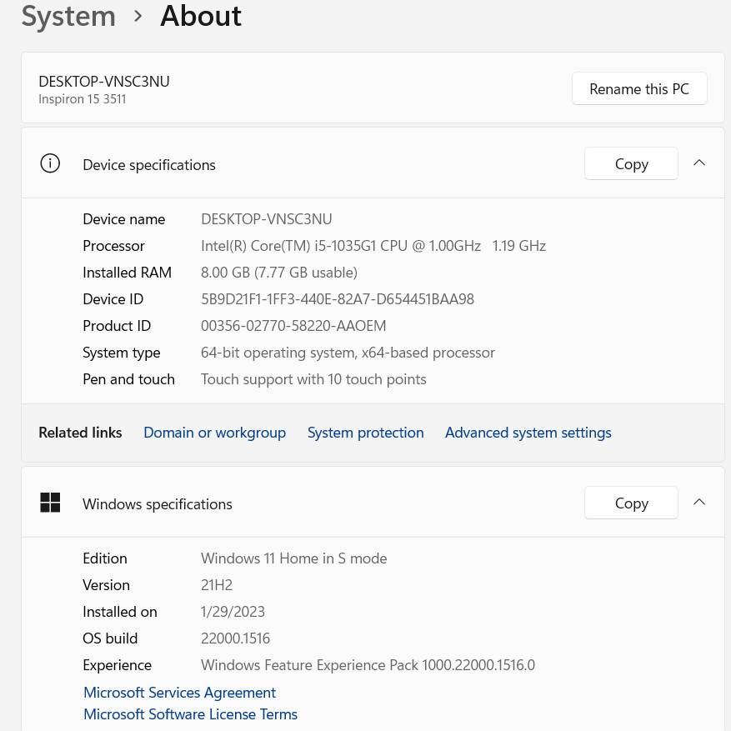731x731 pixels.
Task: Click the Edition value Windows 11 Home
Action: (x=293, y=558)
